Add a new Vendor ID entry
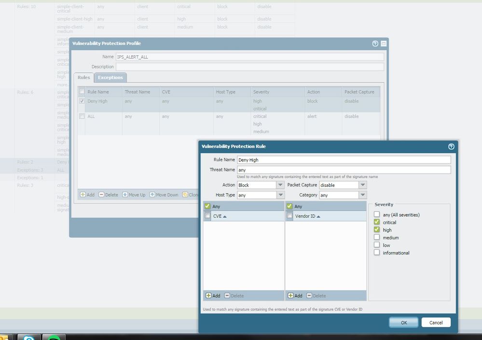 point(295,296)
